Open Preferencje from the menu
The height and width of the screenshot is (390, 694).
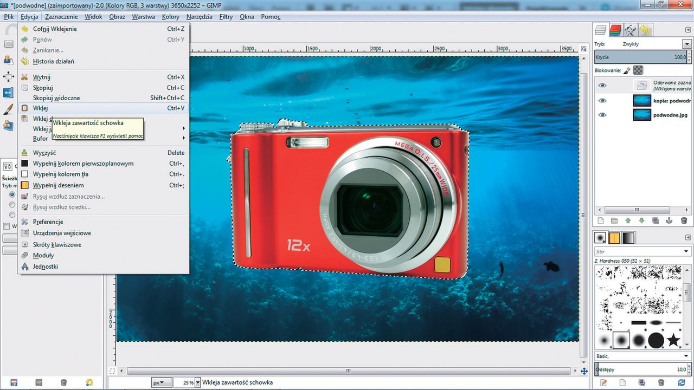[104, 222]
